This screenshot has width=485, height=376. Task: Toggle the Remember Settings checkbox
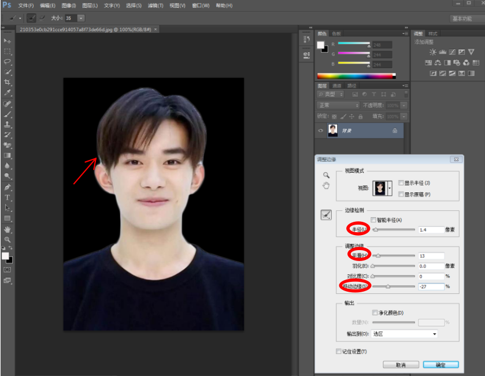pyautogui.click(x=339, y=351)
